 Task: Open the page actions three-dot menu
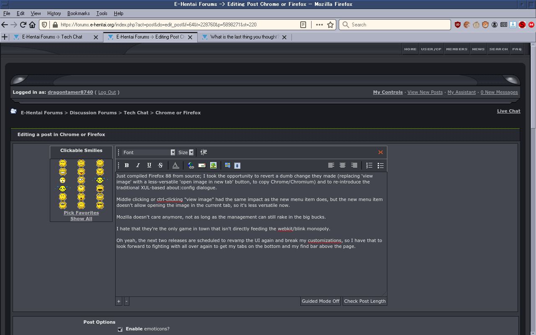pyautogui.click(x=320, y=25)
